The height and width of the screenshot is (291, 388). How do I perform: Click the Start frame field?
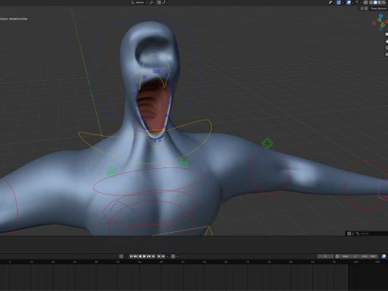click(349, 256)
